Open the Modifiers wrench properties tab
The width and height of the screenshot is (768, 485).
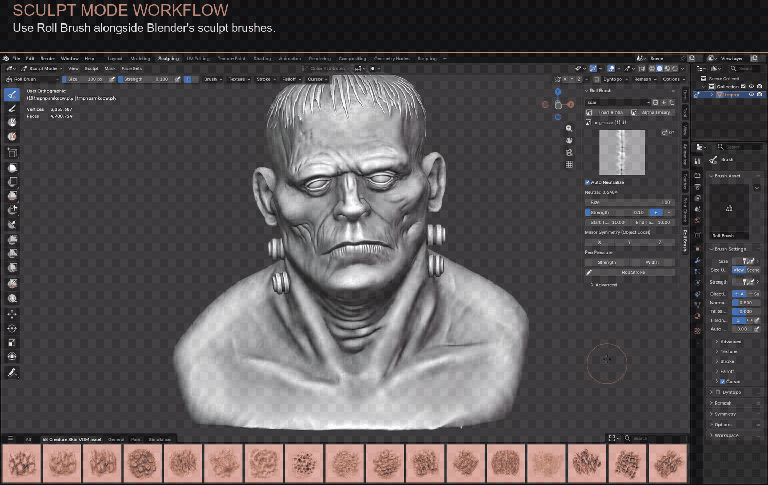697,261
